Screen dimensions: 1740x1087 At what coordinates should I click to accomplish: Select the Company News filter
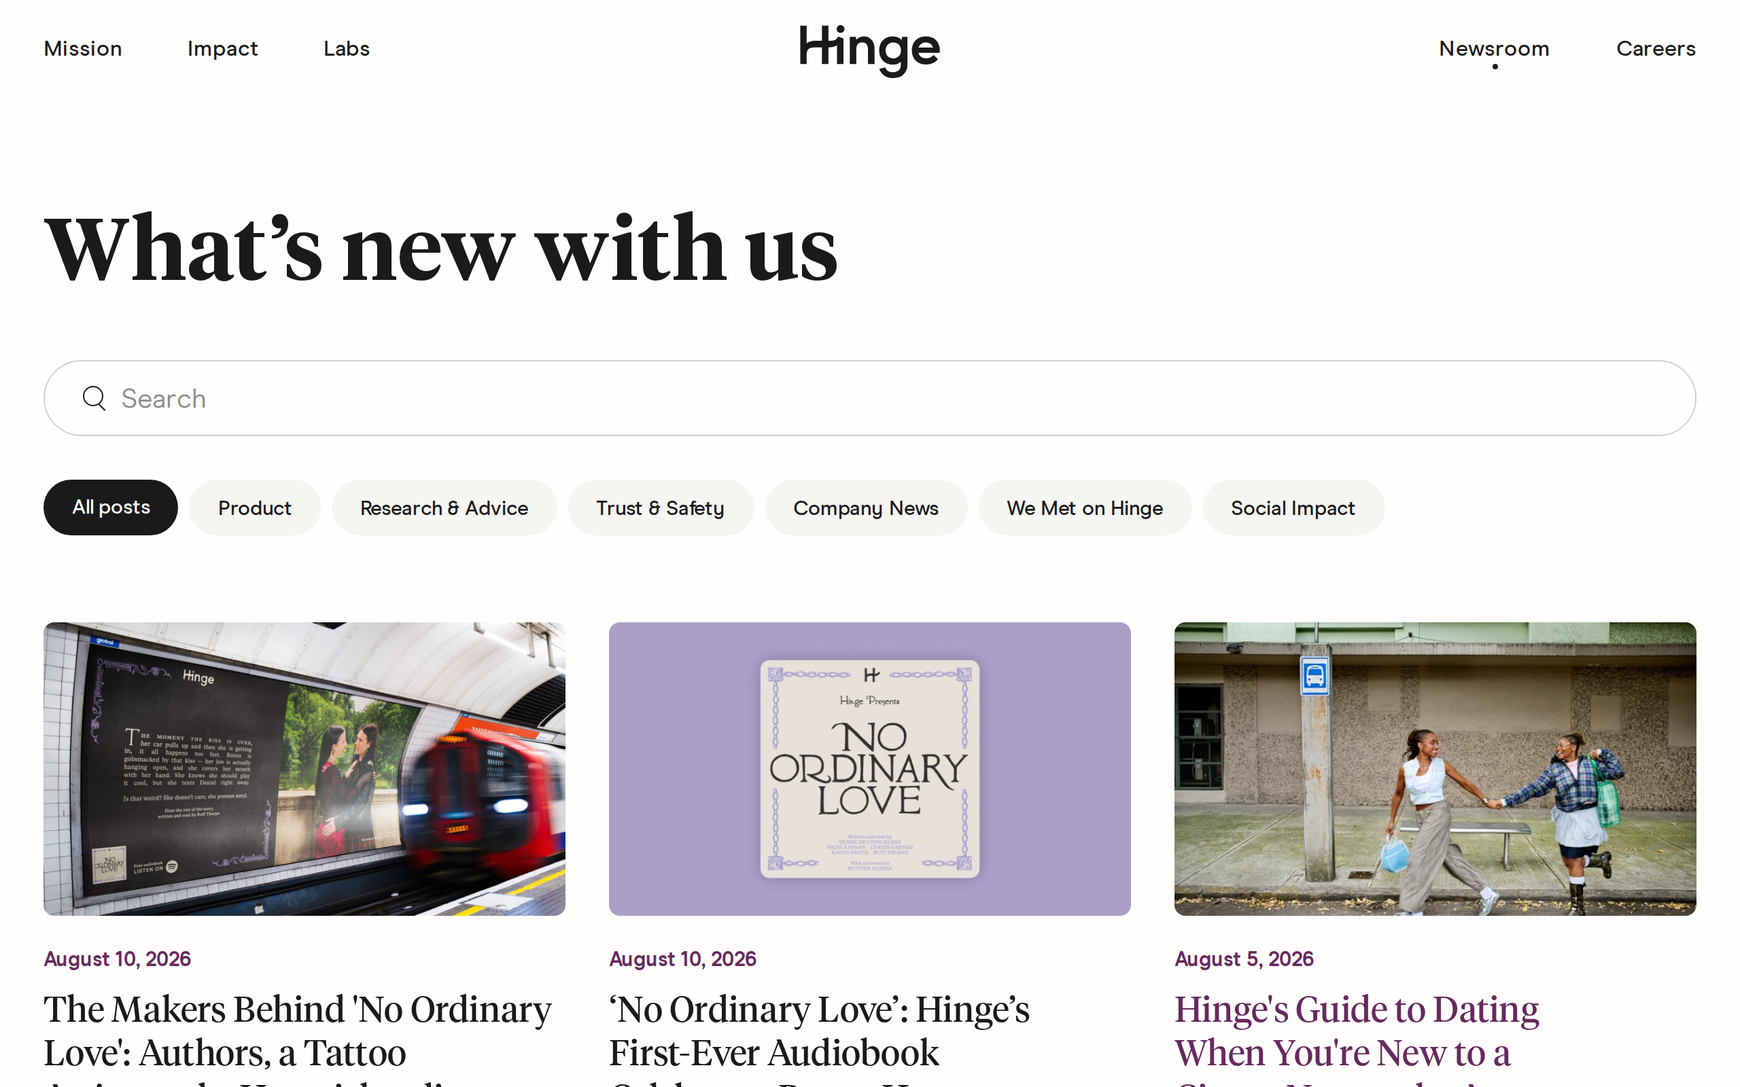pyautogui.click(x=866, y=507)
